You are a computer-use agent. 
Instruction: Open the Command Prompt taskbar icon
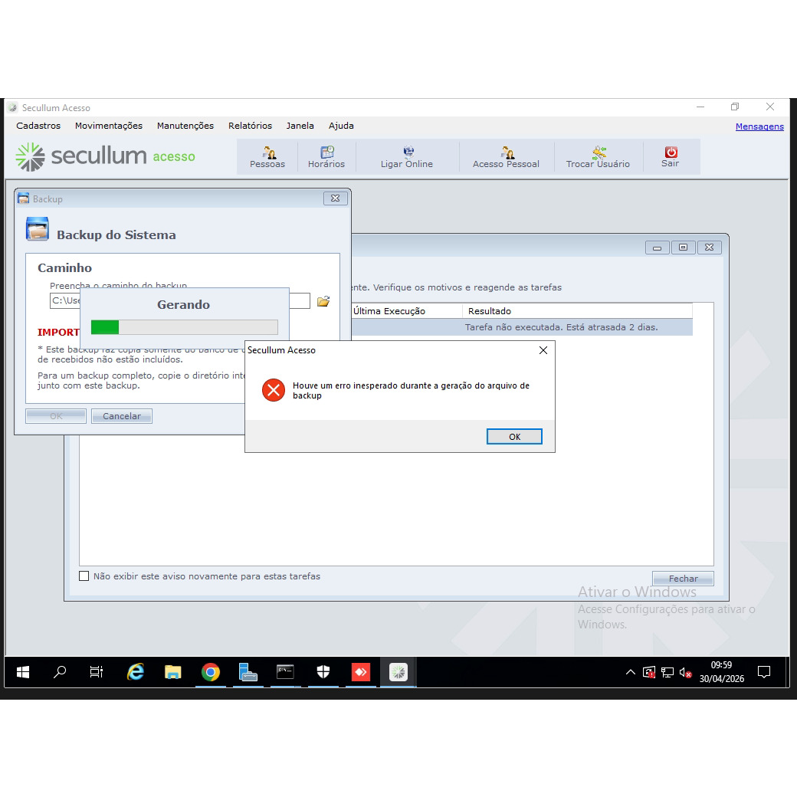pyautogui.click(x=285, y=673)
